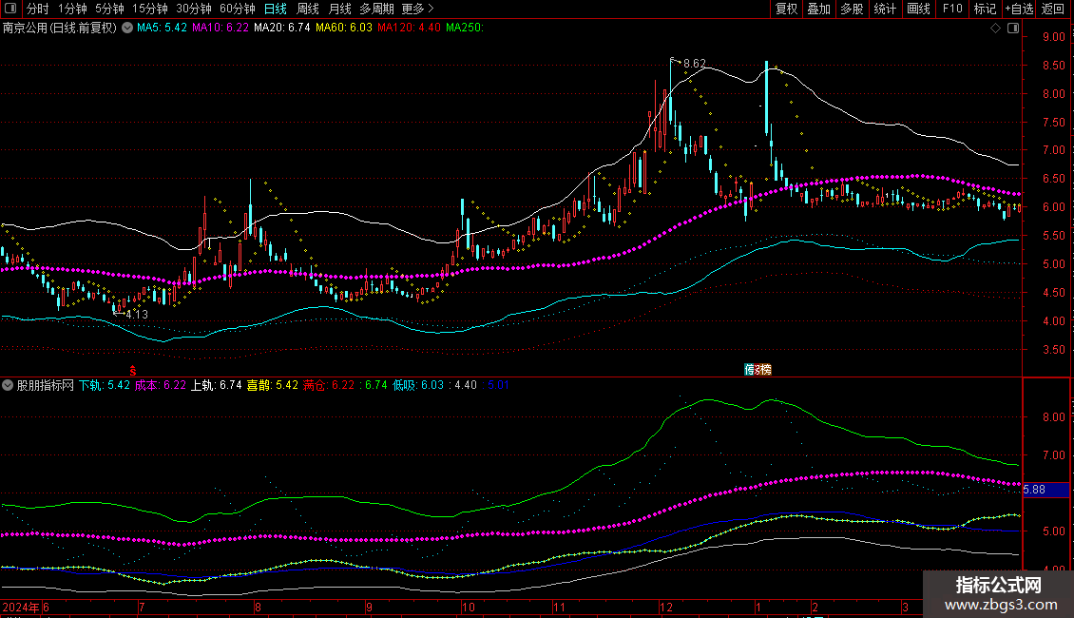Click the MA60: 6.03 label
This screenshot has height=618, width=1074.
pos(343,28)
